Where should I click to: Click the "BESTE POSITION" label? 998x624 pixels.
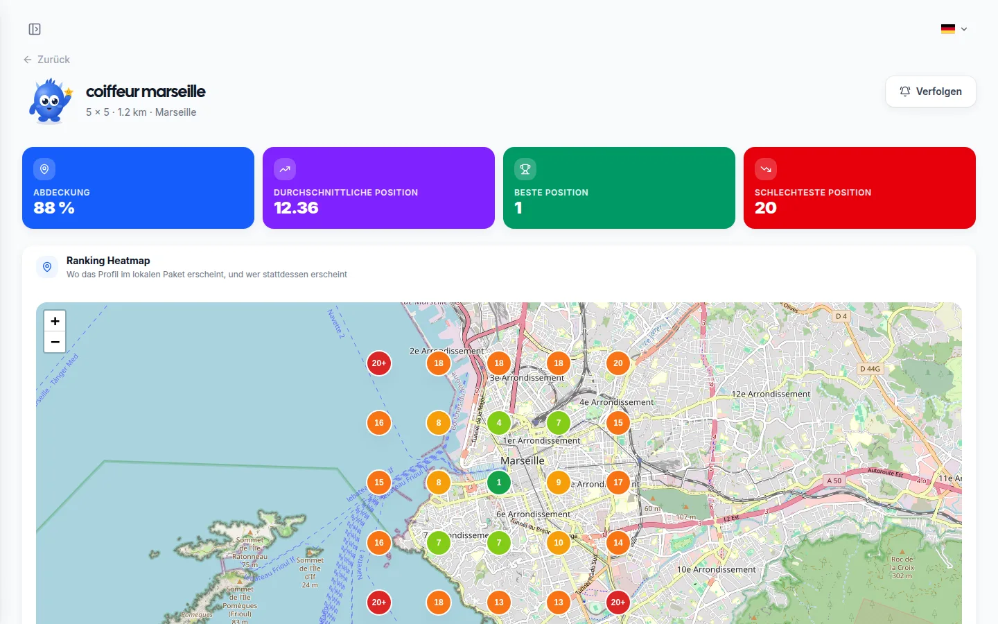point(551,193)
